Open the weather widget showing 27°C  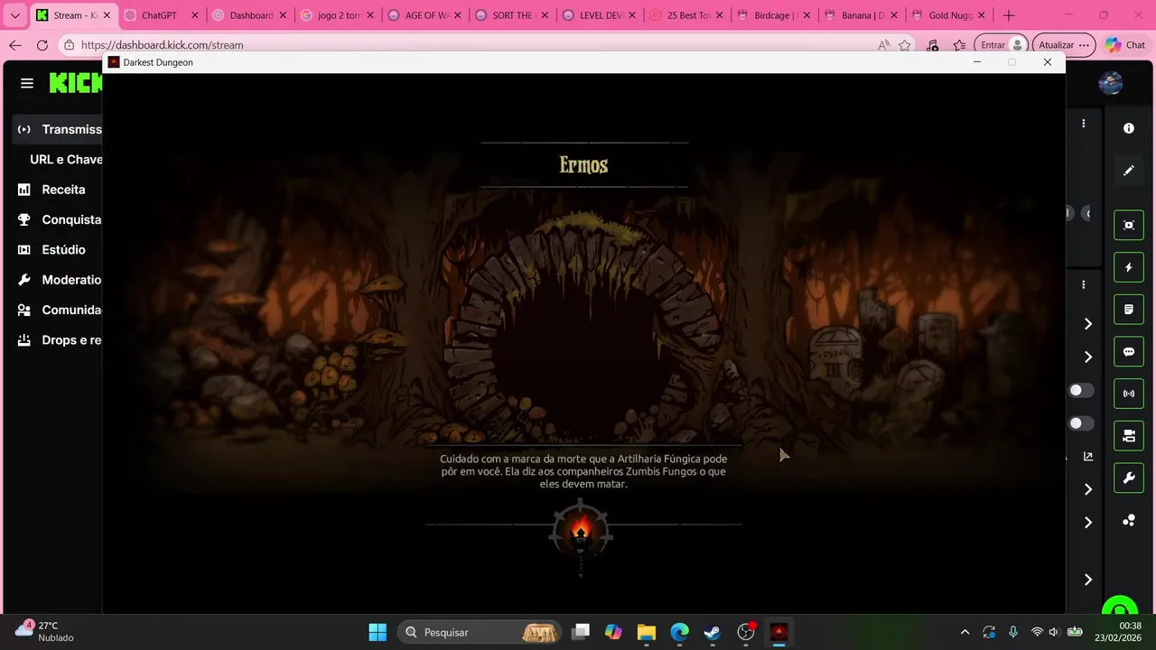(x=45, y=631)
